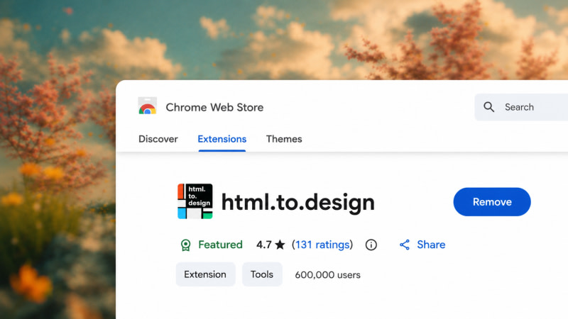
Task: Select the Tools category chip
Action: [x=262, y=274]
